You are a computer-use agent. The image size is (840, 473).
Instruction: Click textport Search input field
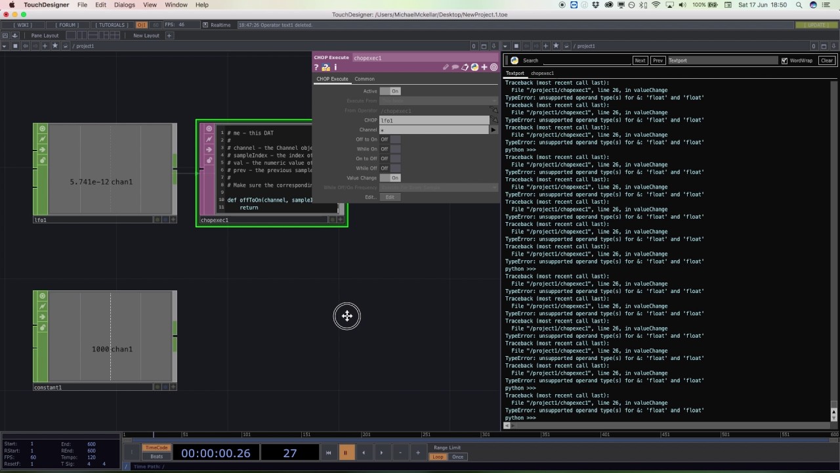[x=587, y=60]
